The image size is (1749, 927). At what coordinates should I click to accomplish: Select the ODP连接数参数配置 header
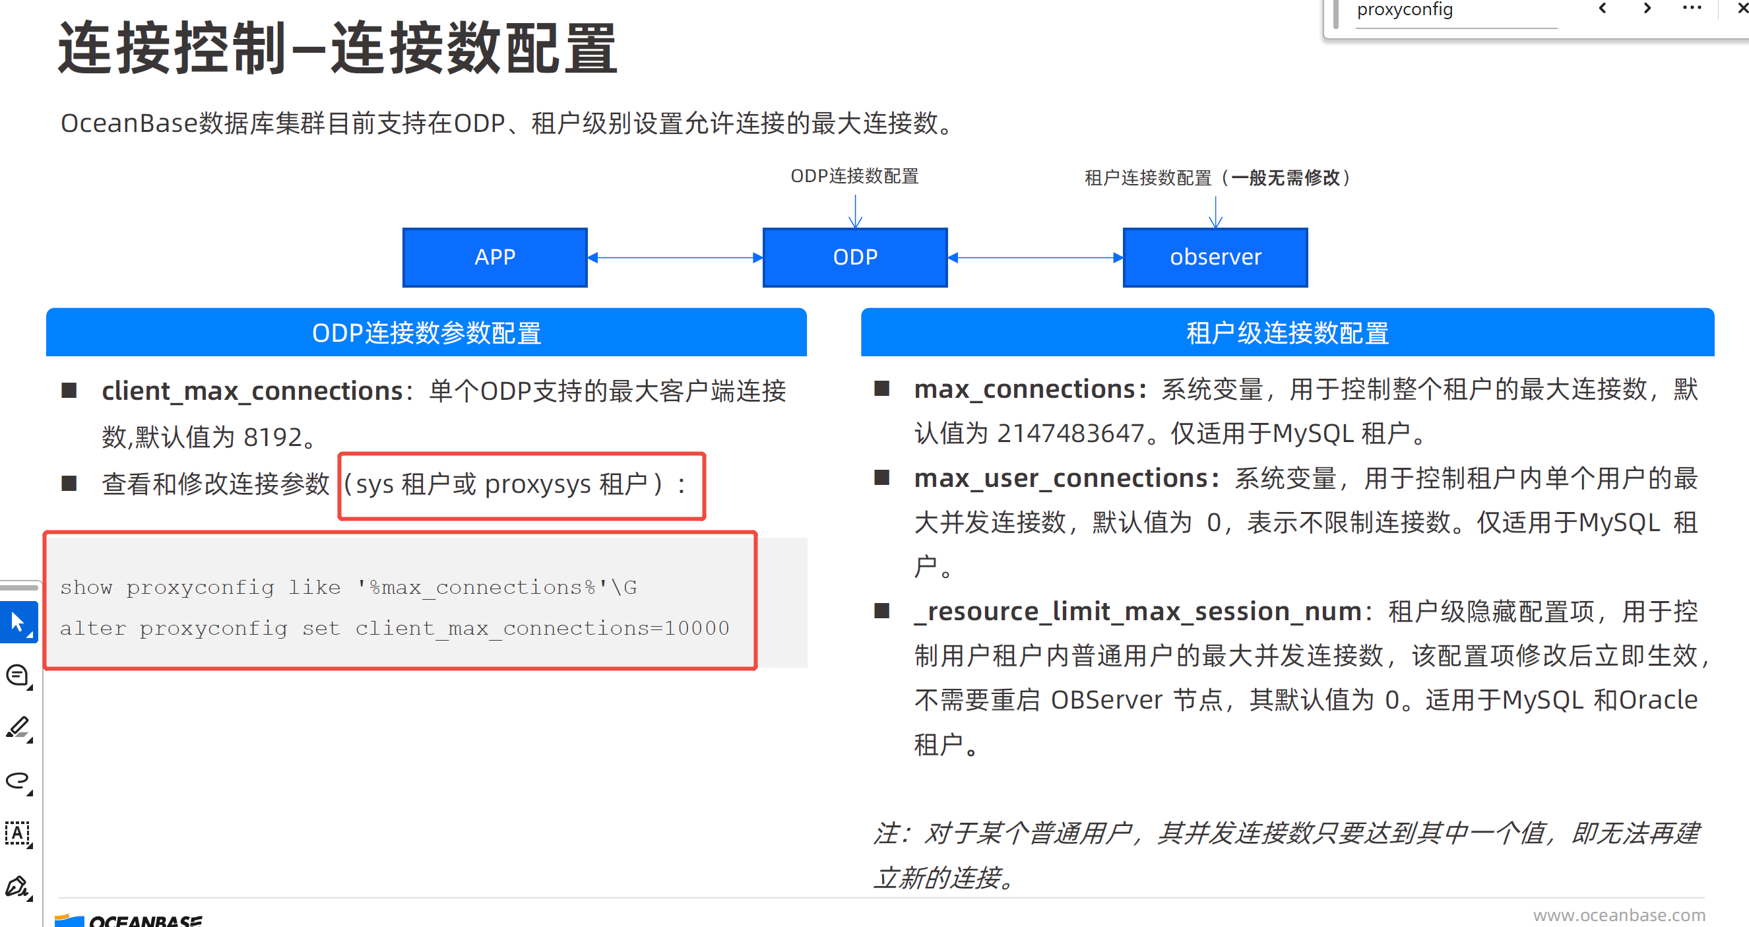coord(426,333)
